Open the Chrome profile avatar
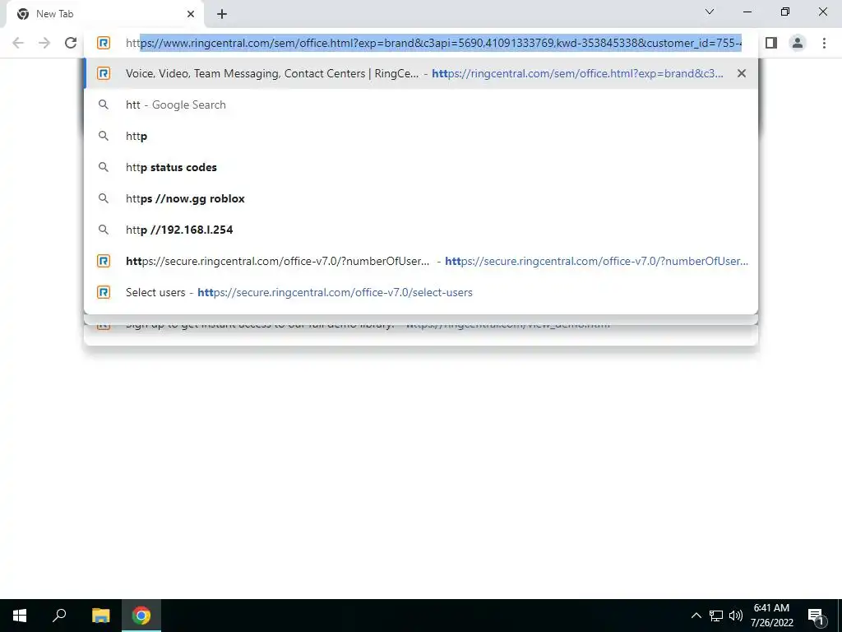This screenshot has height=632, width=842. [x=798, y=43]
